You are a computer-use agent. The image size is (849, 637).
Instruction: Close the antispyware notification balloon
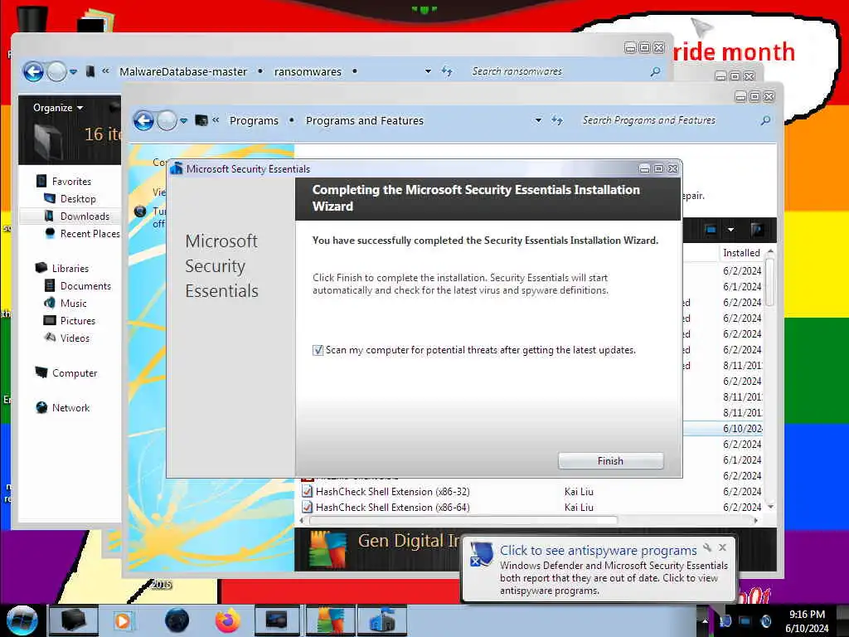coord(722,547)
